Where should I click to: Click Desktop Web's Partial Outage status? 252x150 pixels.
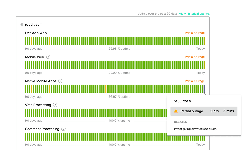pyautogui.click(x=195, y=33)
